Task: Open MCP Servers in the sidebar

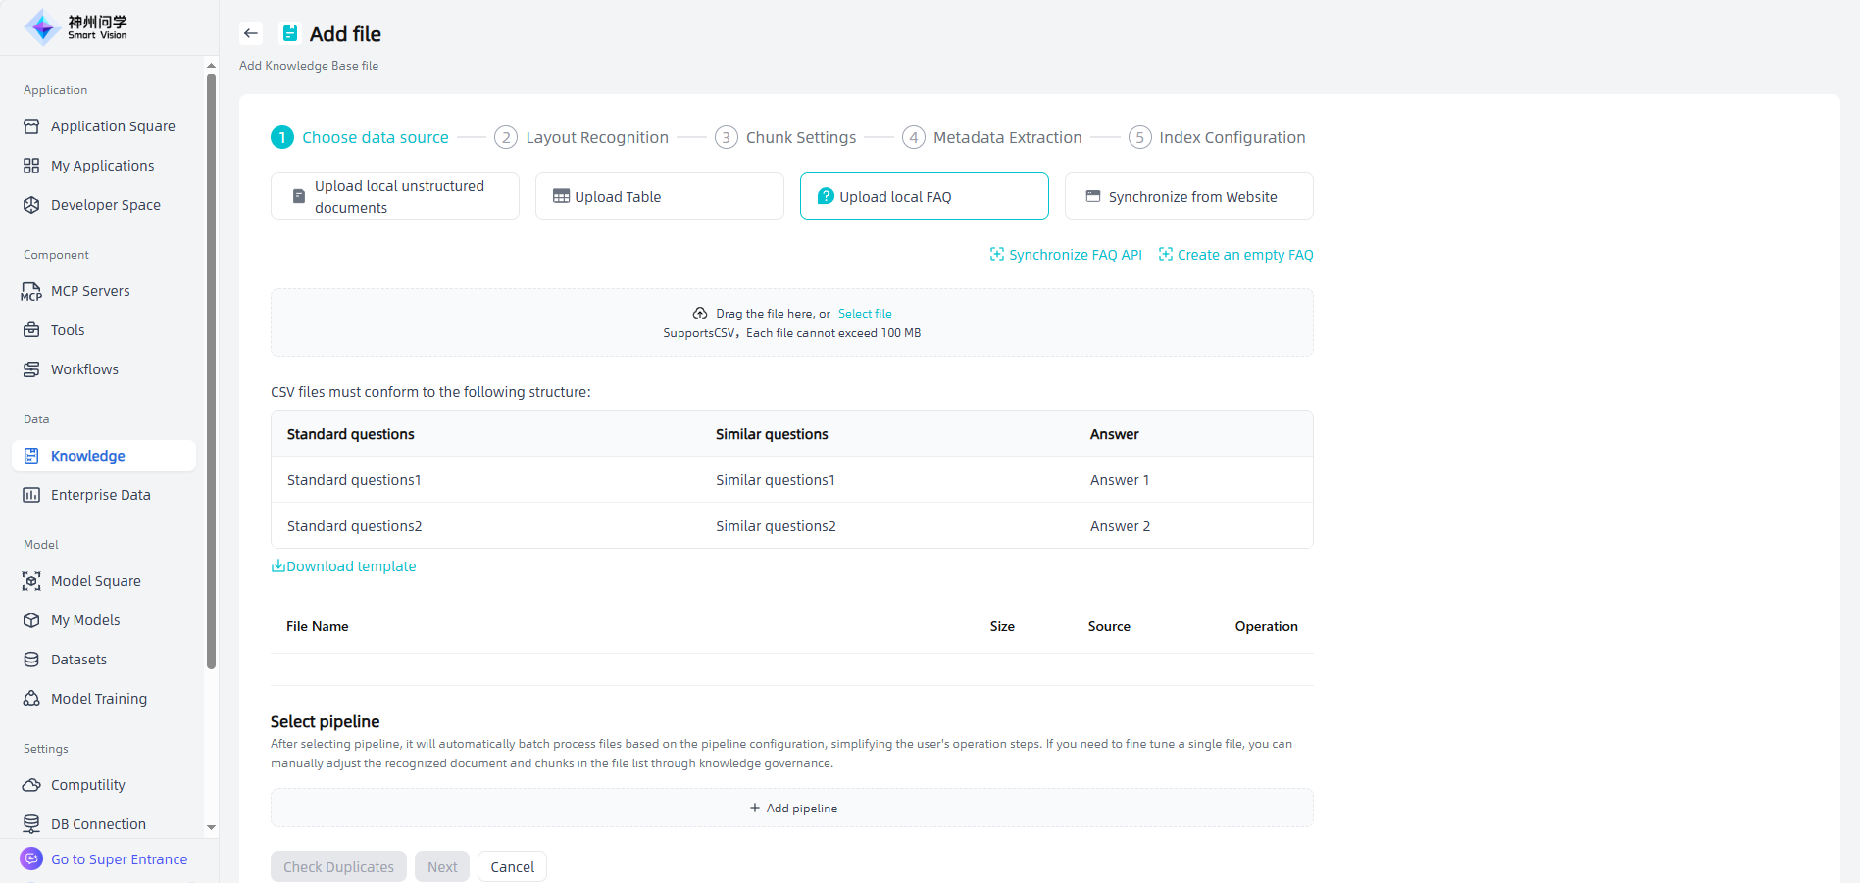Action: [x=90, y=291]
